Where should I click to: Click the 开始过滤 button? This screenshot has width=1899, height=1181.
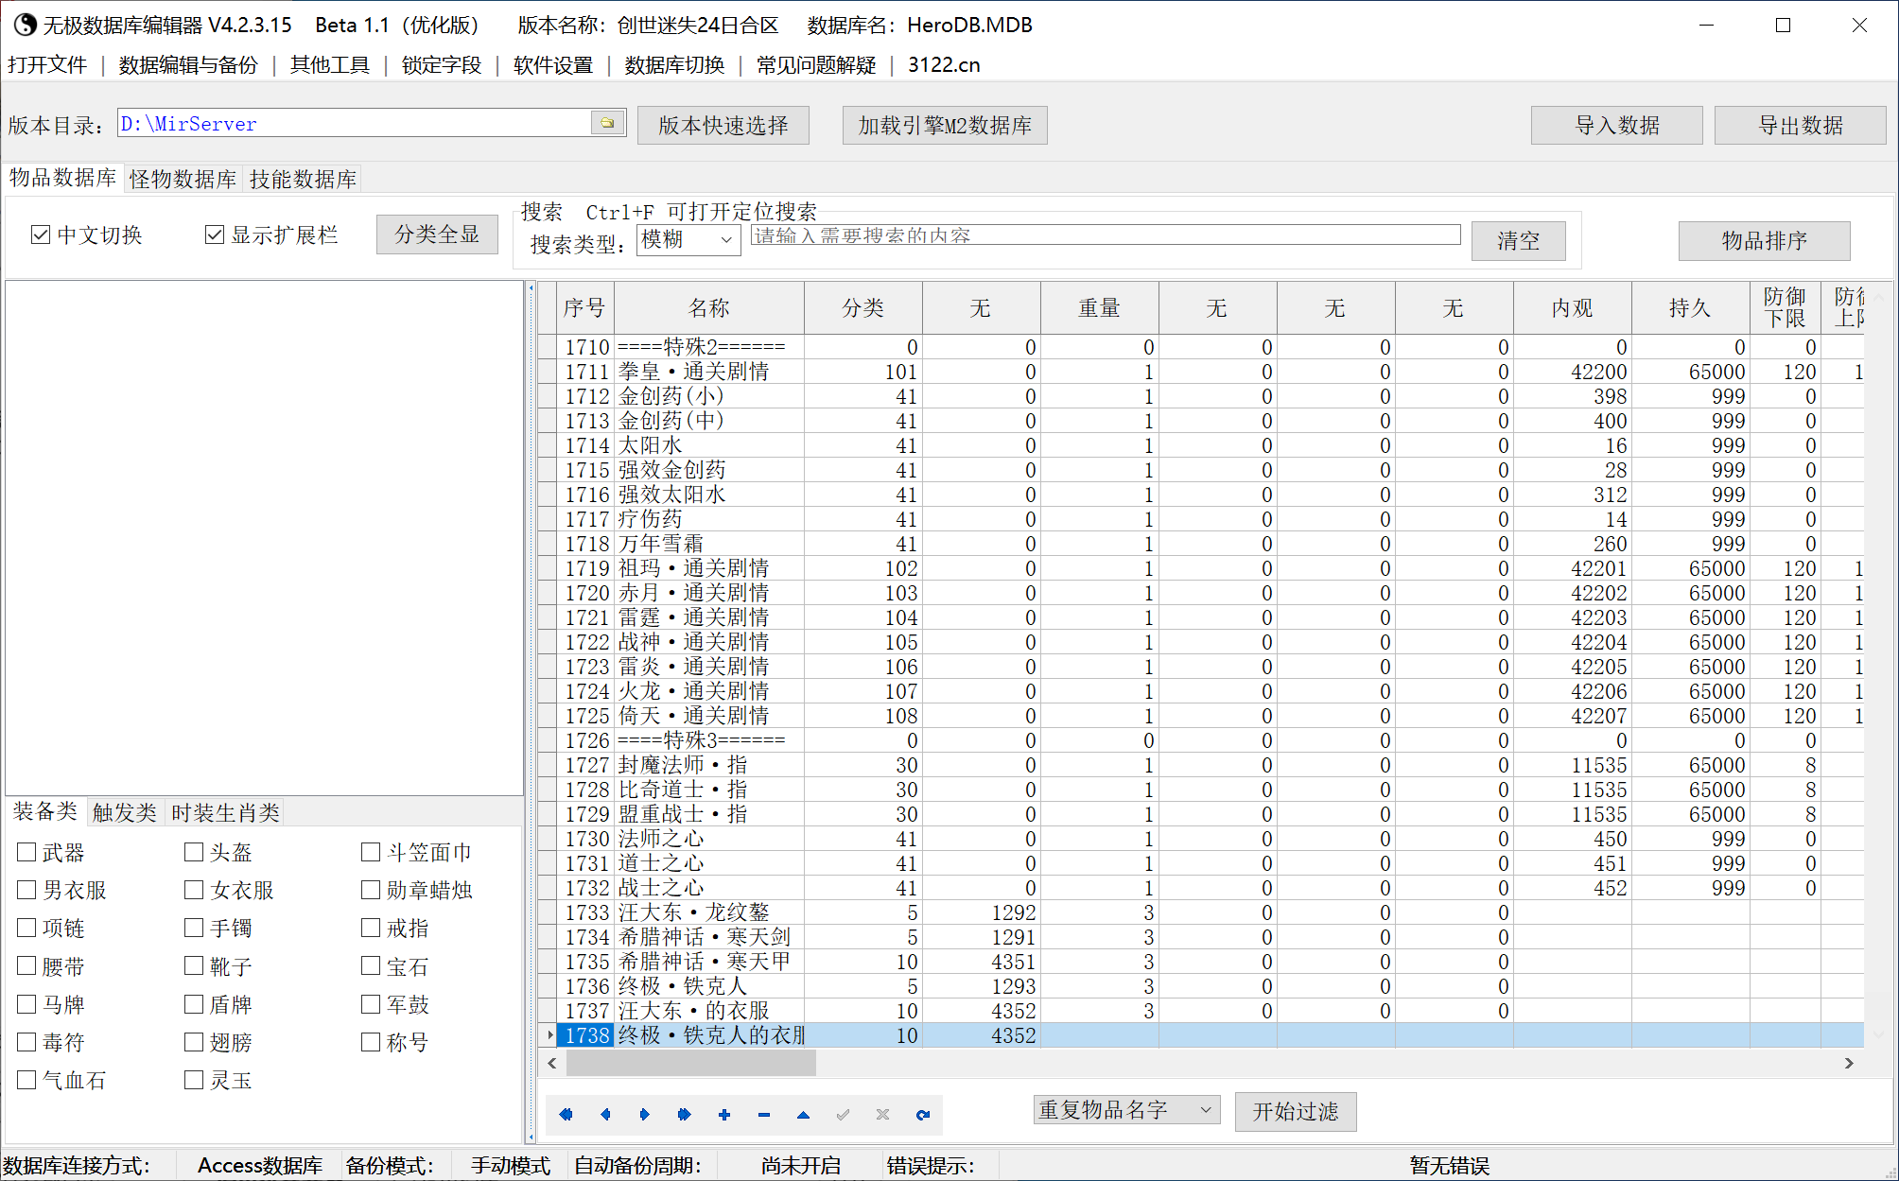(x=1296, y=1111)
